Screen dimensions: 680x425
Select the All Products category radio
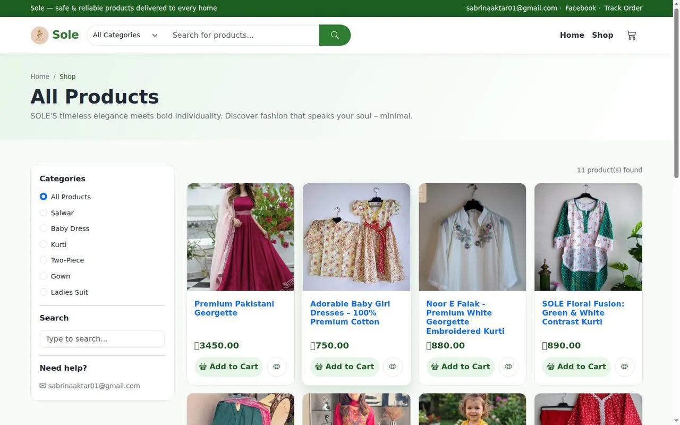(44, 197)
